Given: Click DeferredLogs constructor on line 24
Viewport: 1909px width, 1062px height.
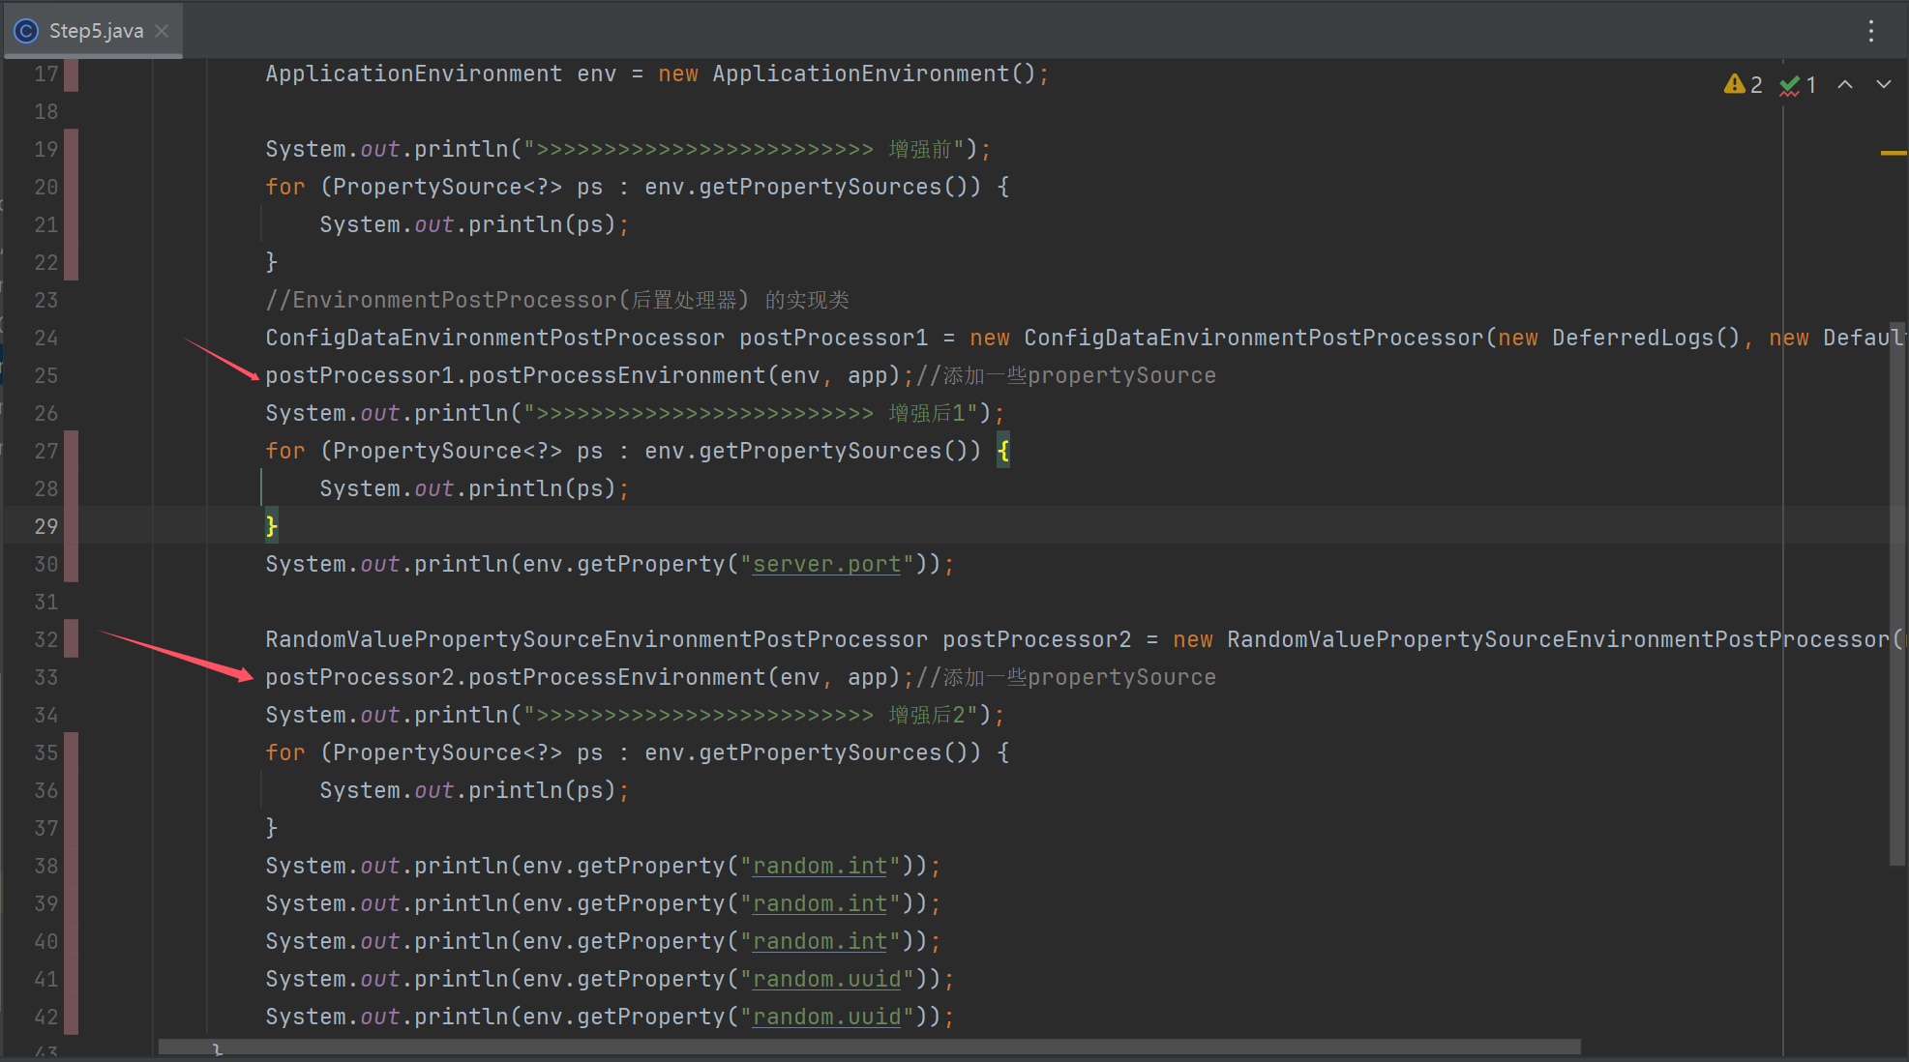Looking at the screenshot, I should point(1646,338).
